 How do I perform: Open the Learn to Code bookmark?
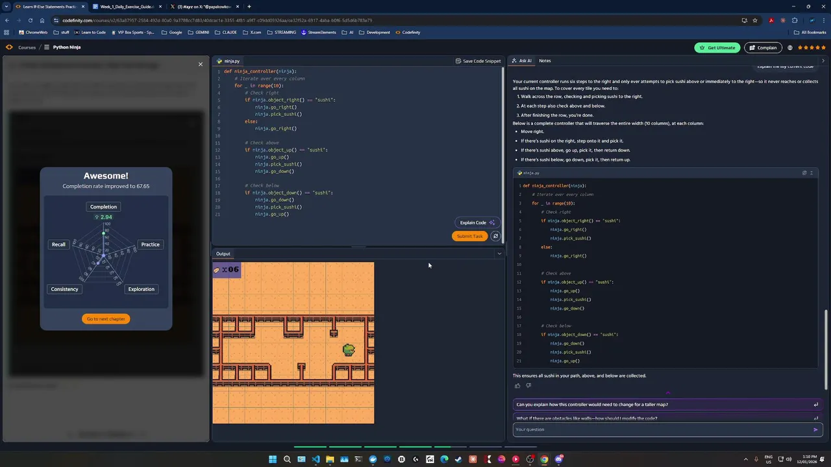pyautogui.click(x=90, y=32)
